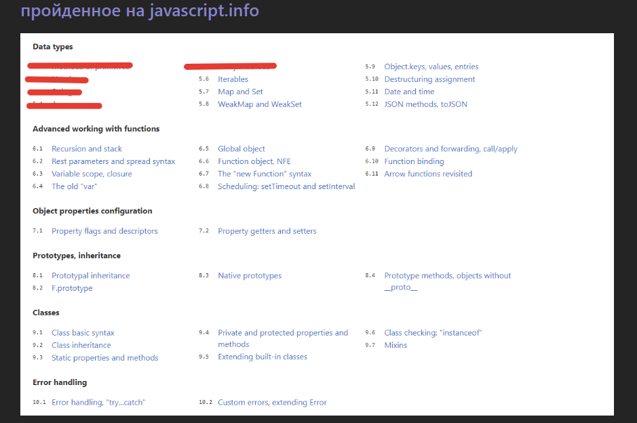Click chapter number 5.12

[x=372, y=104]
